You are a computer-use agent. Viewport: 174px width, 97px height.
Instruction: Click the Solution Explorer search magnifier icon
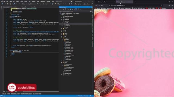(91, 11)
